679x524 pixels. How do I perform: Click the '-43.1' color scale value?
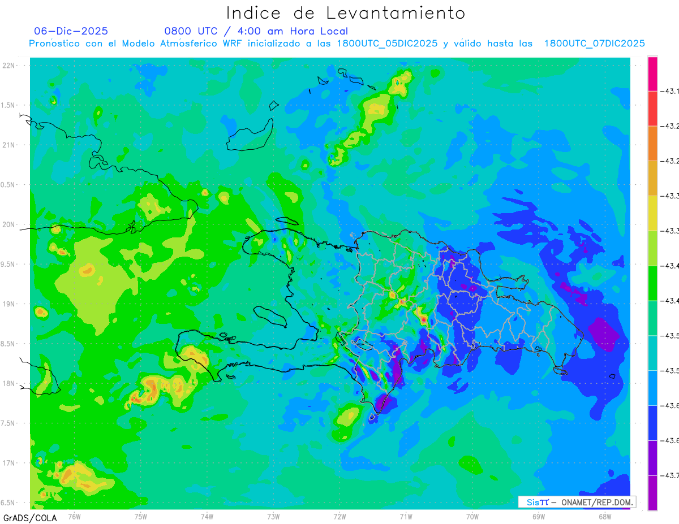[671, 91]
